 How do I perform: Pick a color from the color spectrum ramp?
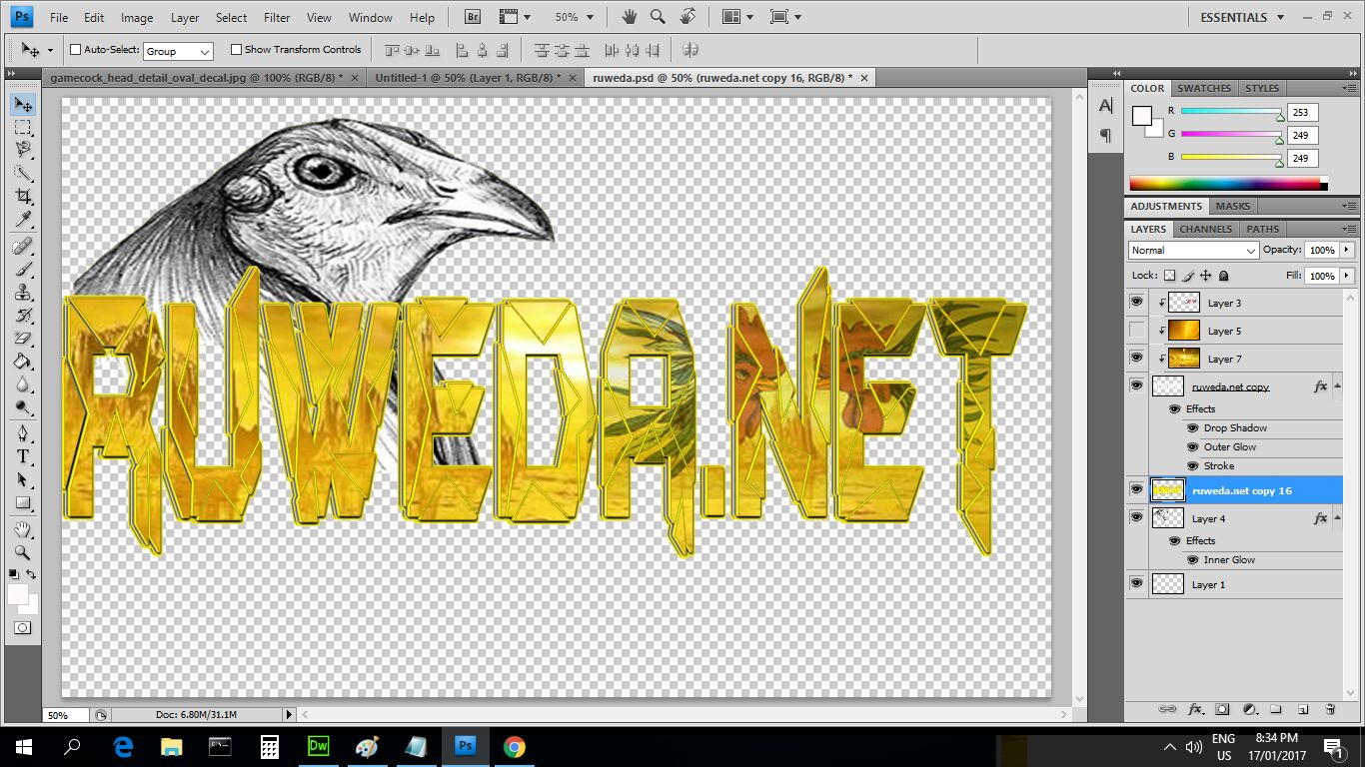1225,184
